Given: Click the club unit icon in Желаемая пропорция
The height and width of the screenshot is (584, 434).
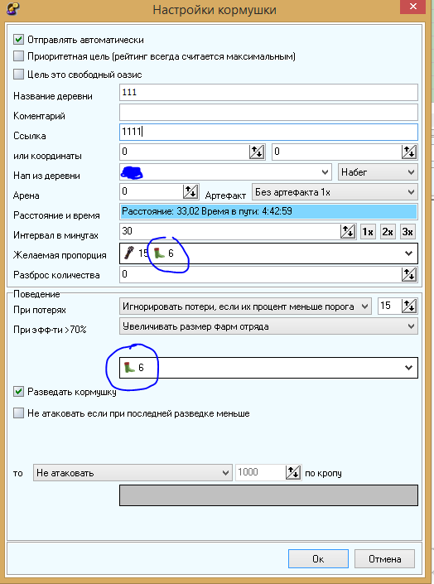Looking at the screenshot, I should (x=129, y=253).
